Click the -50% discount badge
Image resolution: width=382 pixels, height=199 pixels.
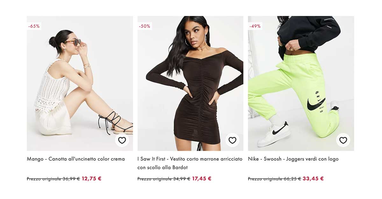145,26
